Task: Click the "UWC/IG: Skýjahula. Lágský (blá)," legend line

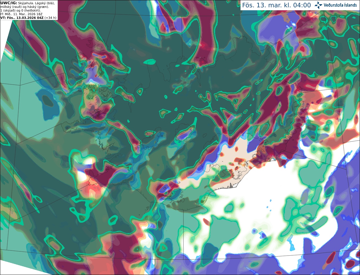Action: point(28,3)
